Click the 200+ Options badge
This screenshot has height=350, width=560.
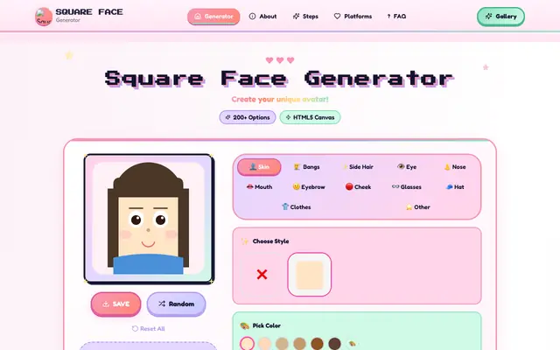tap(248, 117)
